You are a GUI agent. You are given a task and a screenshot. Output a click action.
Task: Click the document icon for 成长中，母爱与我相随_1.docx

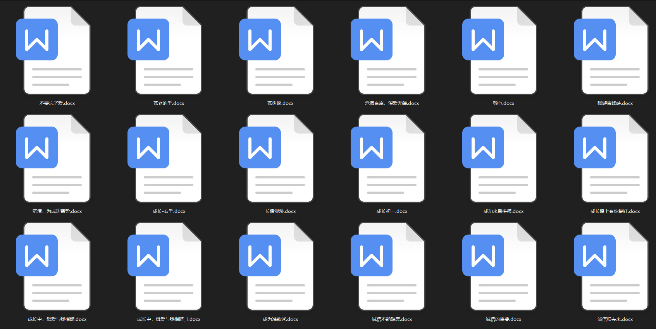[x=165, y=266]
